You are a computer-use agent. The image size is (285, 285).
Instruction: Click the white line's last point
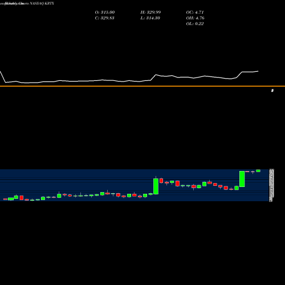click(x=258, y=71)
